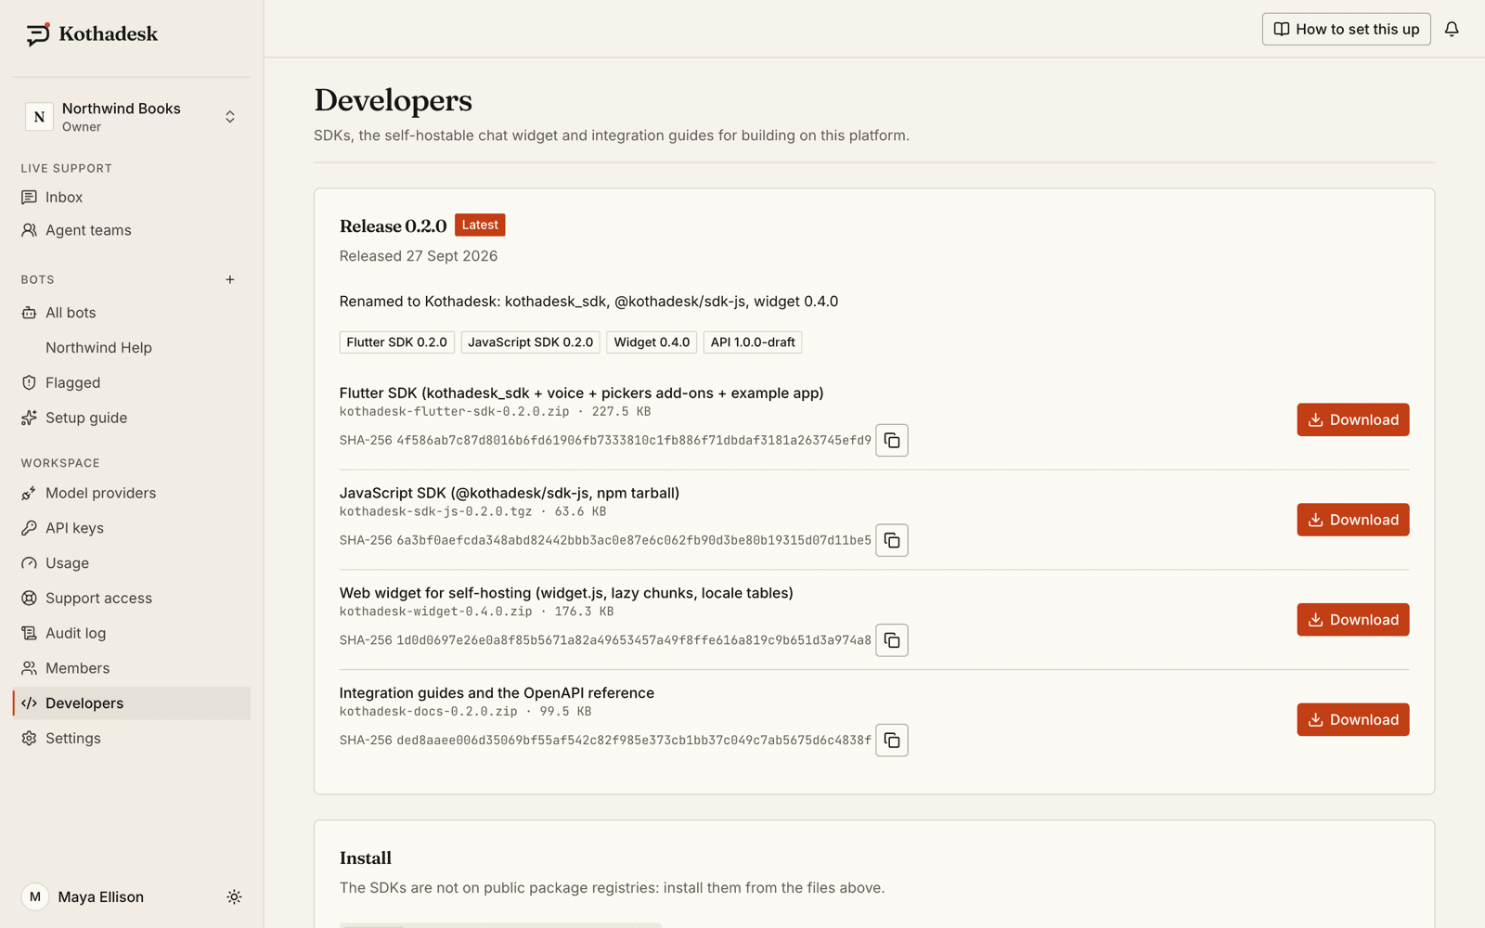This screenshot has height=928, width=1485.
Task: Copy the JavaScript SDK SHA-256 hash
Action: point(892,540)
